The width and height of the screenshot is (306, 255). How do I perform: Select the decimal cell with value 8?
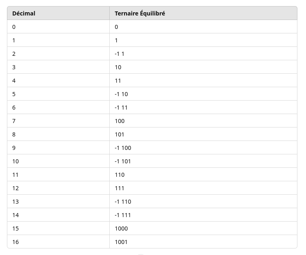pyautogui.click(x=58, y=134)
